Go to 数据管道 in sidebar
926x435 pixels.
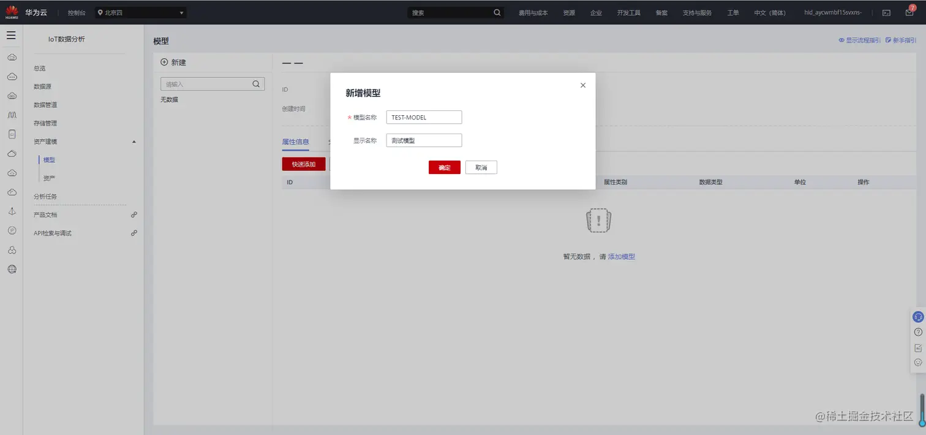coord(45,105)
